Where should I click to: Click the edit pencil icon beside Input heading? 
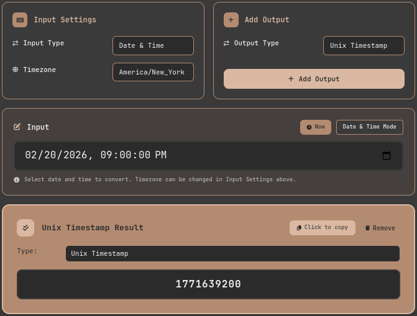(x=17, y=127)
